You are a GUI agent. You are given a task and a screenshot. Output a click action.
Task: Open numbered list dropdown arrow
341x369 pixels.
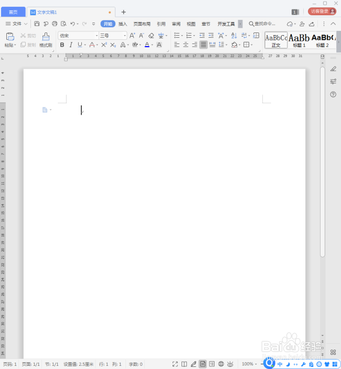pyautogui.click(x=194, y=36)
